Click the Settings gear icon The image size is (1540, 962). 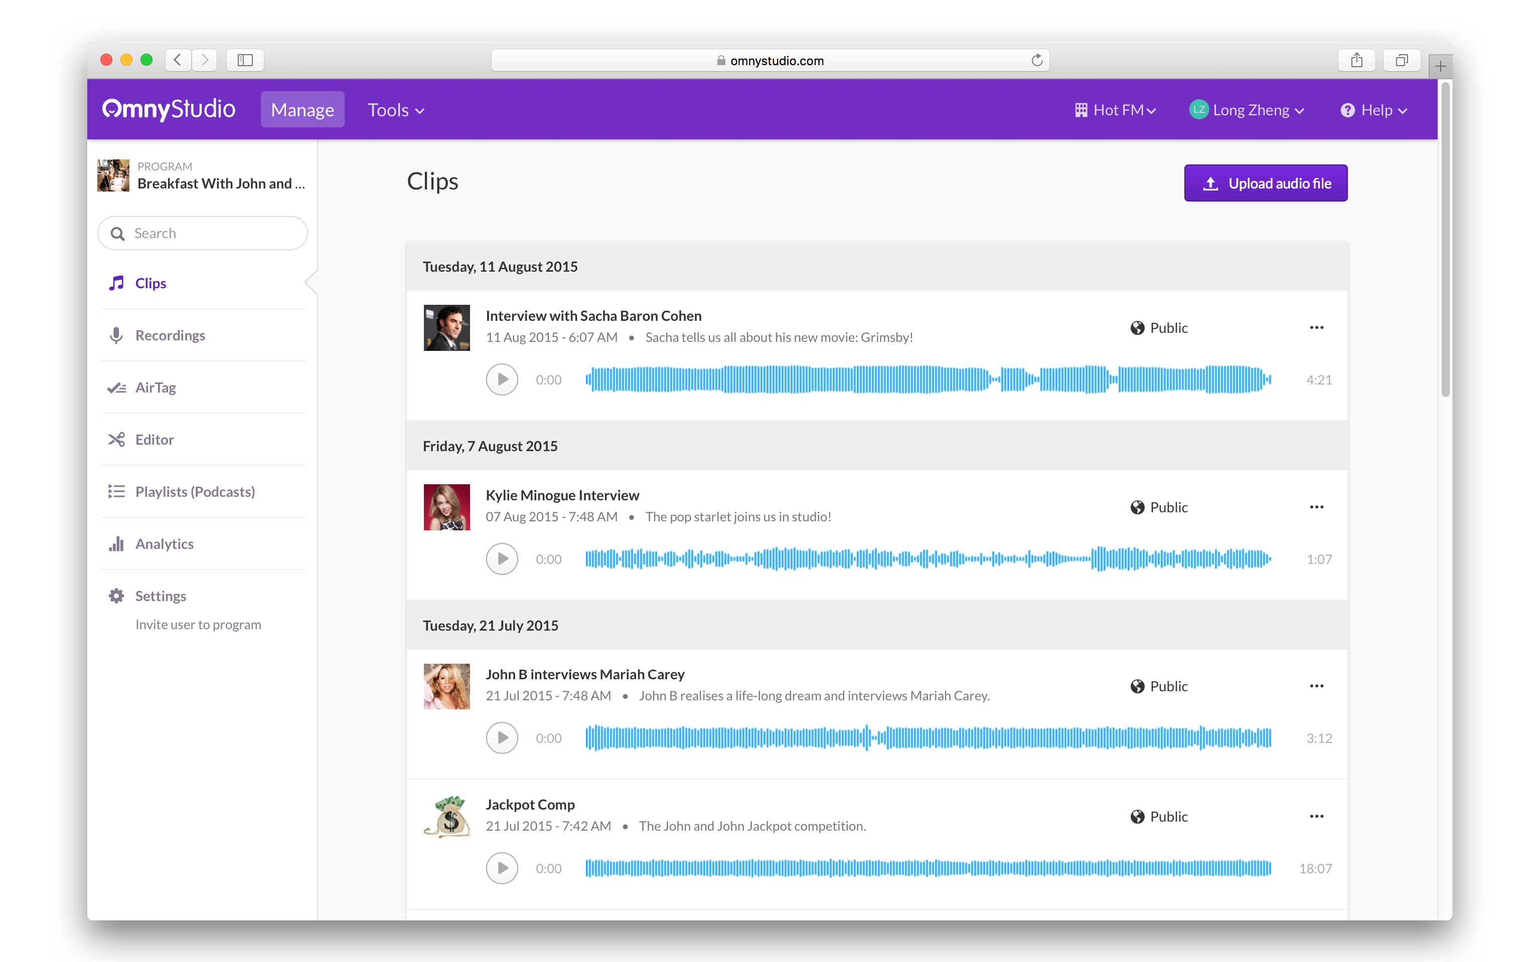pyautogui.click(x=116, y=596)
